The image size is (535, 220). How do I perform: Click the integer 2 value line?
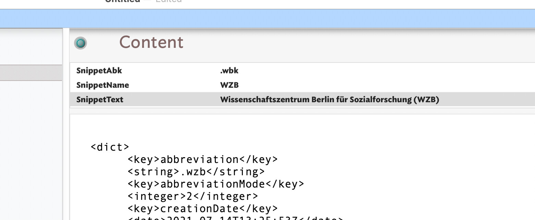[x=193, y=196]
